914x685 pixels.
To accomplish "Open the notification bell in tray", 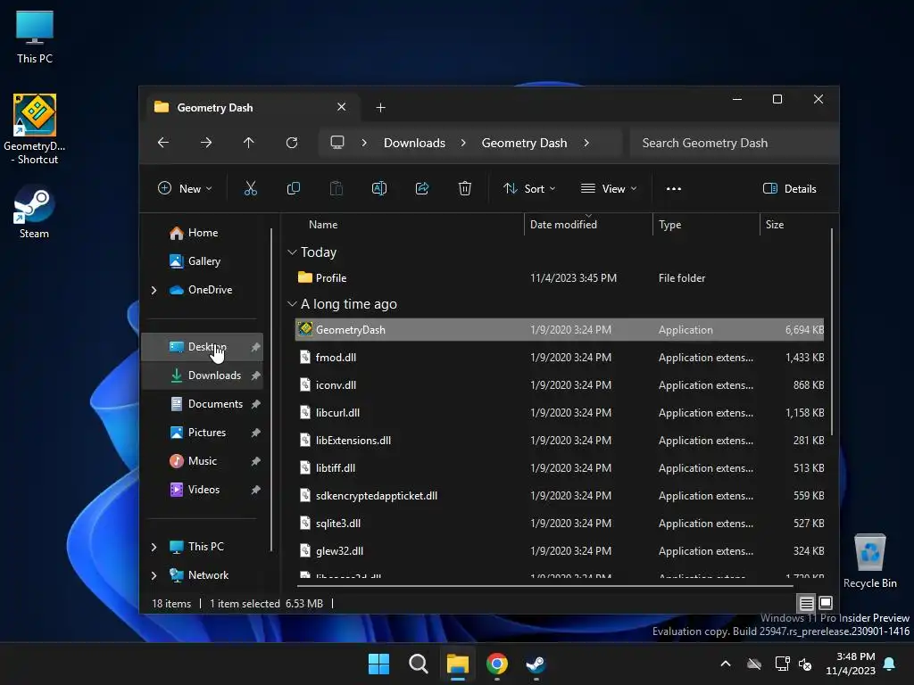I will click(890, 664).
